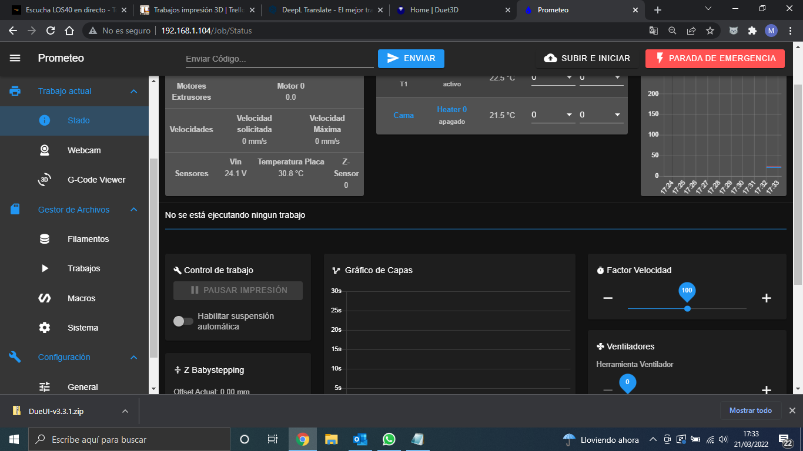This screenshot has width=803, height=451.
Task: Switch to the Home | Duet3D tab
Action: [453, 10]
